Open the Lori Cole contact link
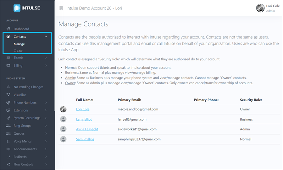Viewport: 283px width, 170px height. click(x=83, y=109)
